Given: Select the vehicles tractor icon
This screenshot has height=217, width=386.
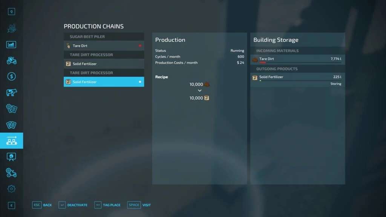Looking at the screenshot, I should [x=11, y=60].
